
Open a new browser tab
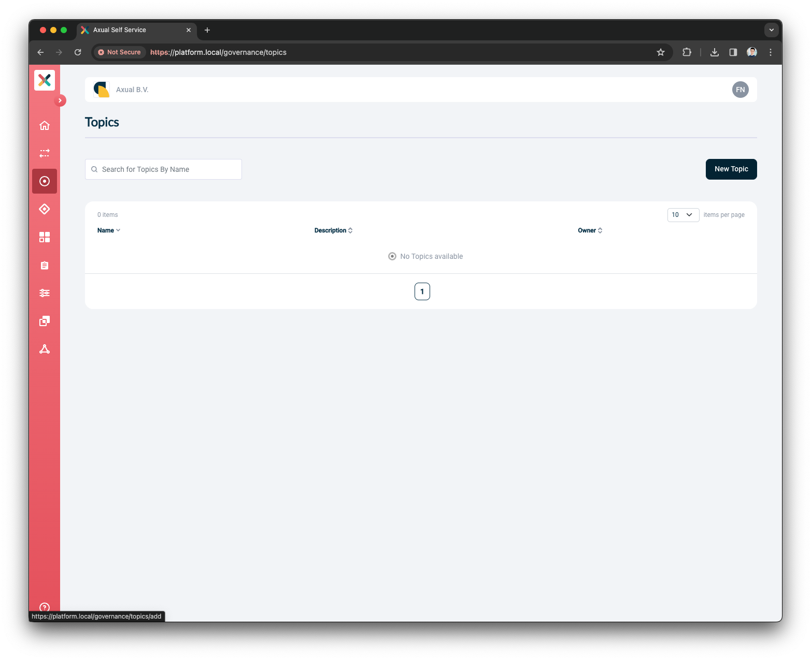[x=207, y=30]
